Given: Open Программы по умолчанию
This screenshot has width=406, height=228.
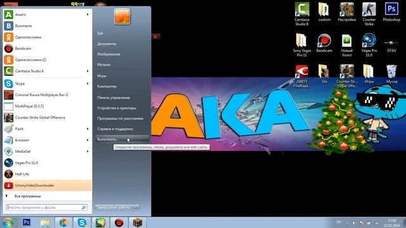Looking at the screenshot, I should [120, 118].
